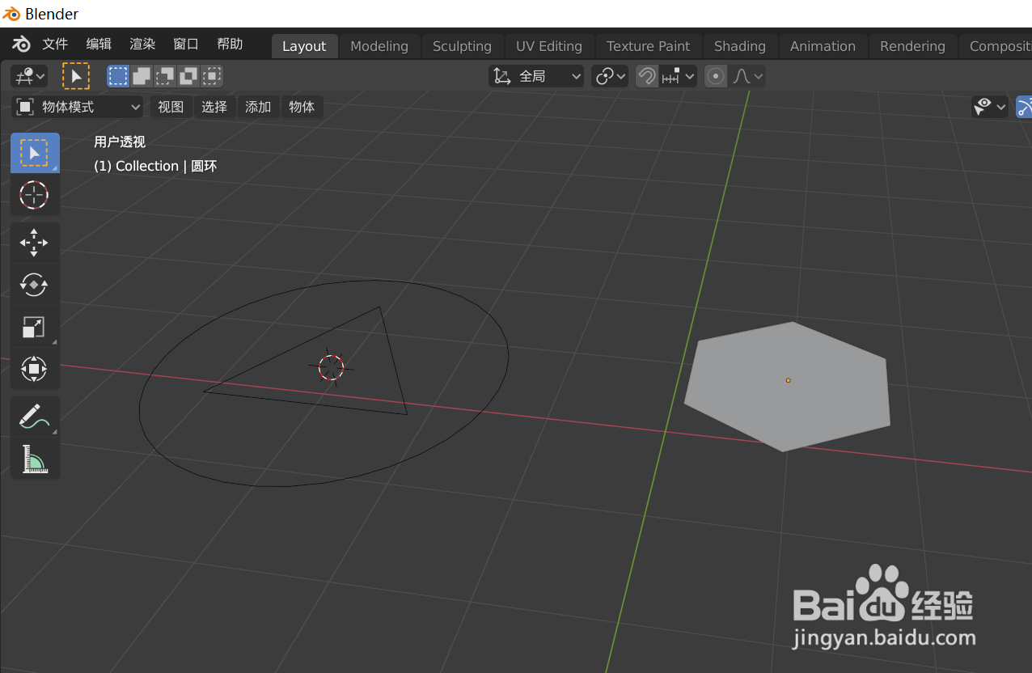Open the 物体模式 mode dropdown
The image size is (1032, 673).
click(x=77, y=106)
